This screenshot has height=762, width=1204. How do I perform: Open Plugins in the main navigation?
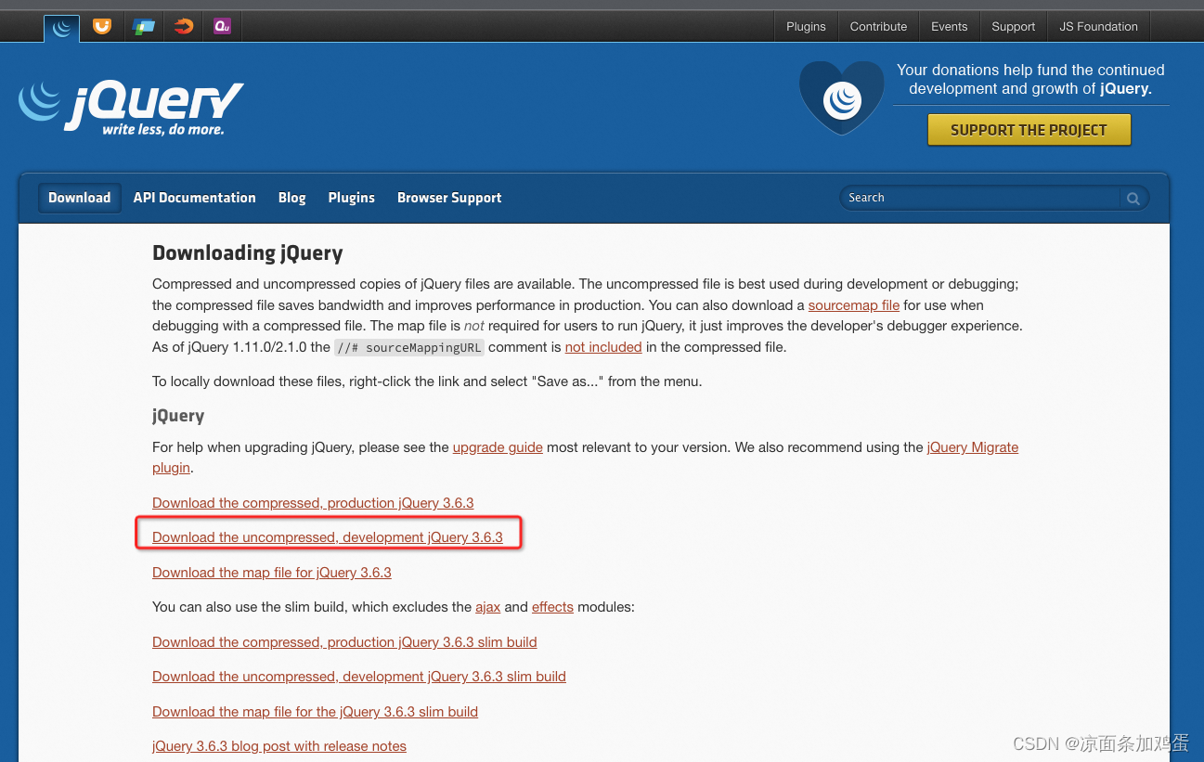point(351,198)
